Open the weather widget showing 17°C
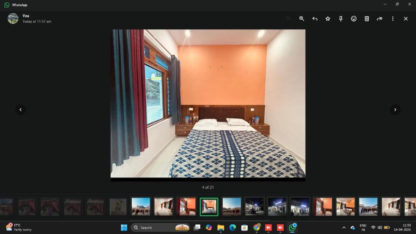Screen dimensions: 416x234 [18, 227]
